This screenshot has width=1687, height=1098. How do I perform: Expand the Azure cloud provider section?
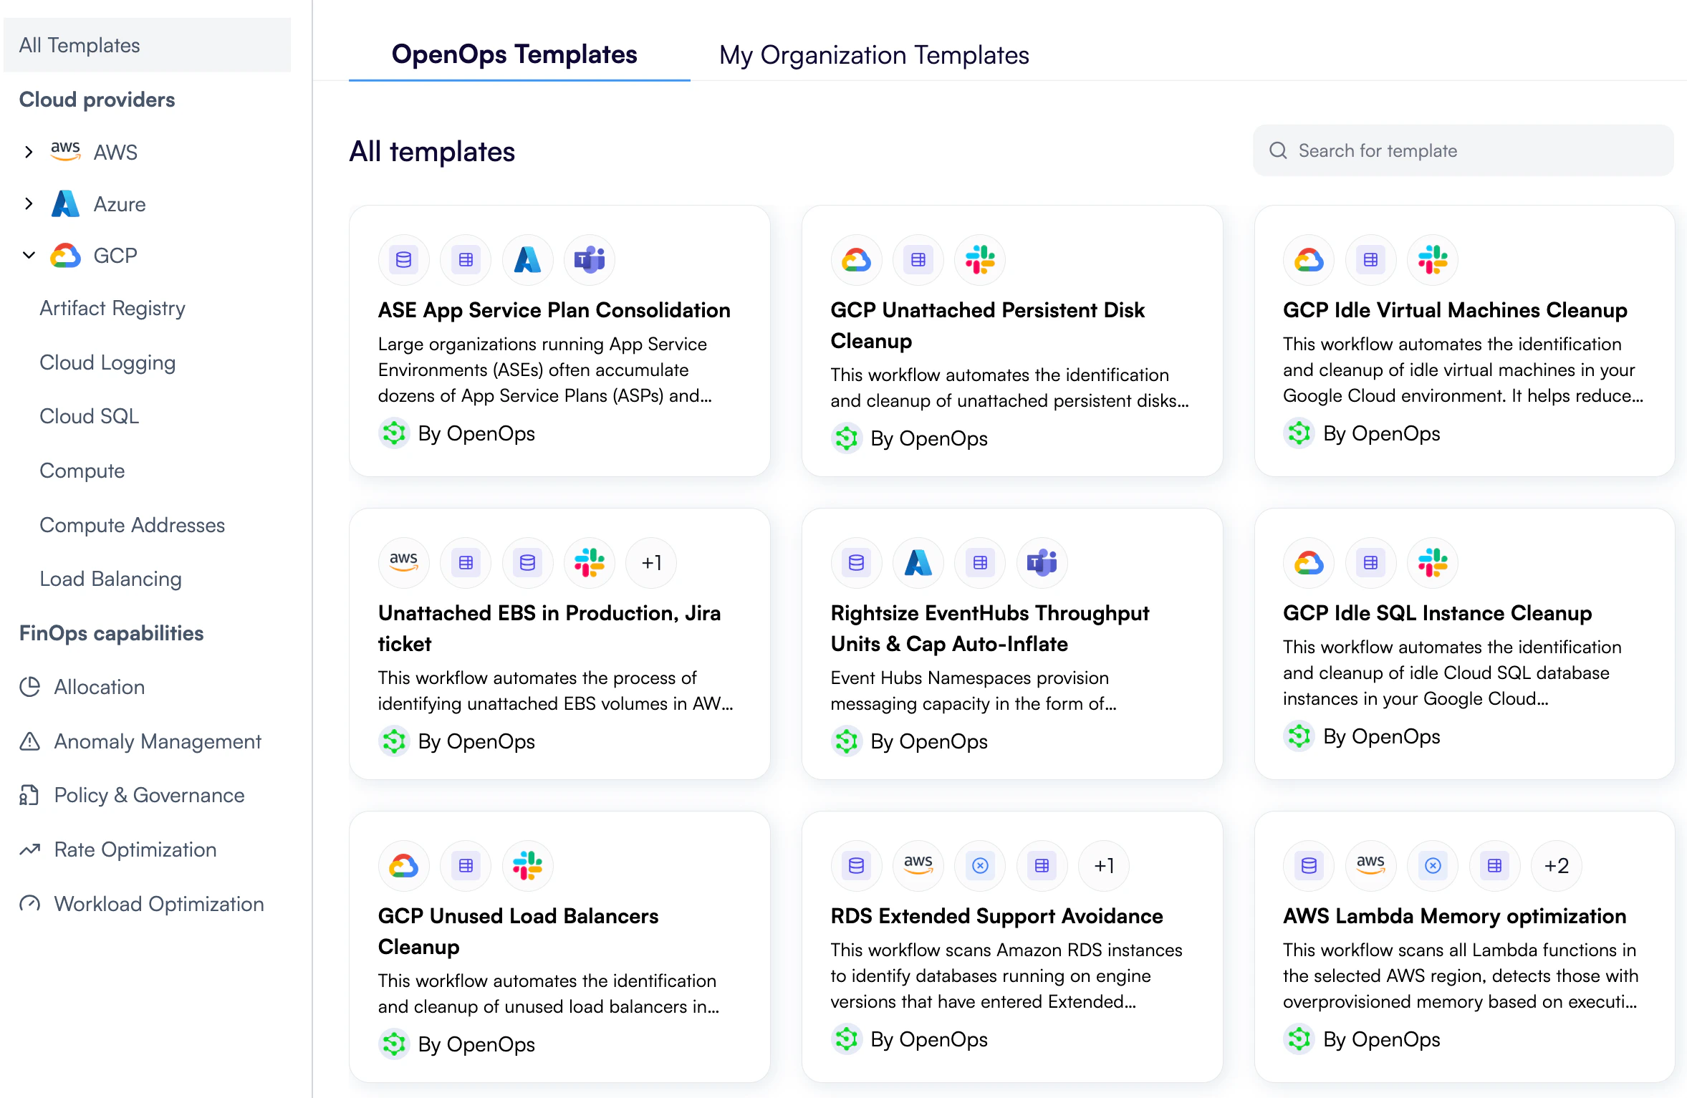[x=29, y=203]
